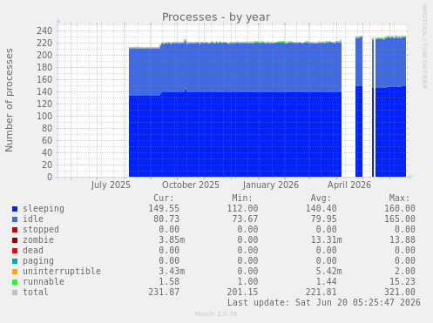The width and height of the screenshot is (433, 323).
Task: Select the 'sleeping' legend label
Action: click(x=44, y=209)
